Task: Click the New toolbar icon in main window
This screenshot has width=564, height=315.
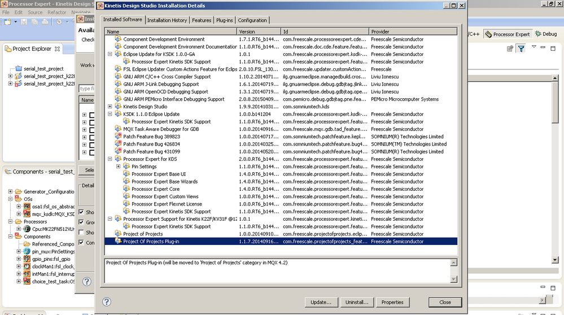Action: pos(7,22)
